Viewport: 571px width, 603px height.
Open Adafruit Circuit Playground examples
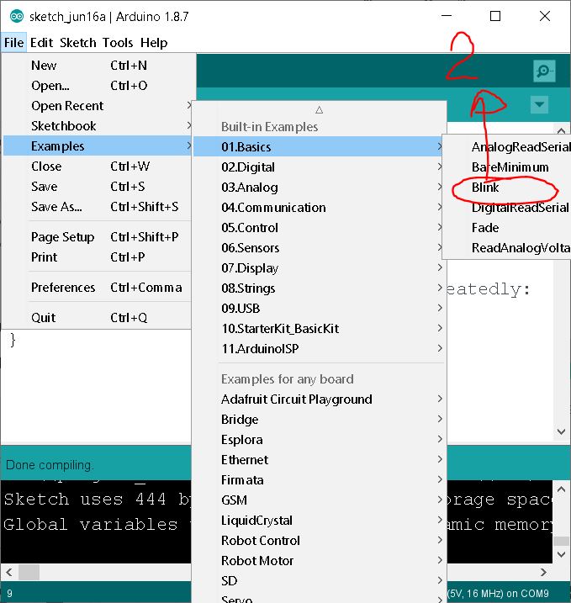(320, 399)
